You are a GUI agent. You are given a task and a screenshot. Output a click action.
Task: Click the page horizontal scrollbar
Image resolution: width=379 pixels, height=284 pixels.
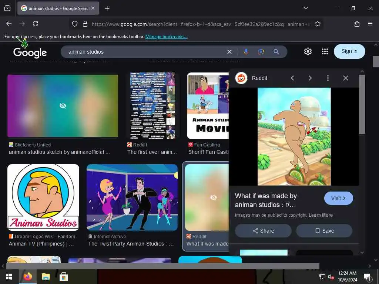point(163,266)
